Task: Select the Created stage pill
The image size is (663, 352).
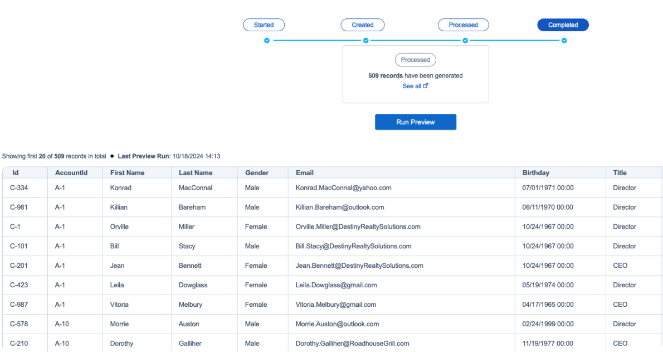Action: [363, 25]
